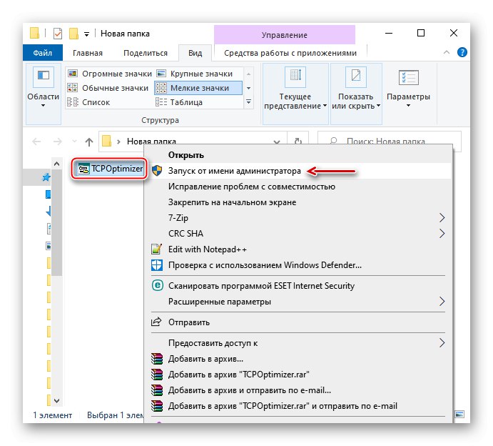493x446 pixels.
Task: Click navigation pane scroll-up arrow
Action: click(x=56, y=164)
